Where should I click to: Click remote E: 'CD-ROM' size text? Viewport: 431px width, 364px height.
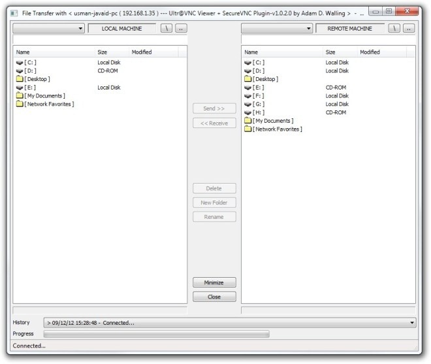coord(336,88)
